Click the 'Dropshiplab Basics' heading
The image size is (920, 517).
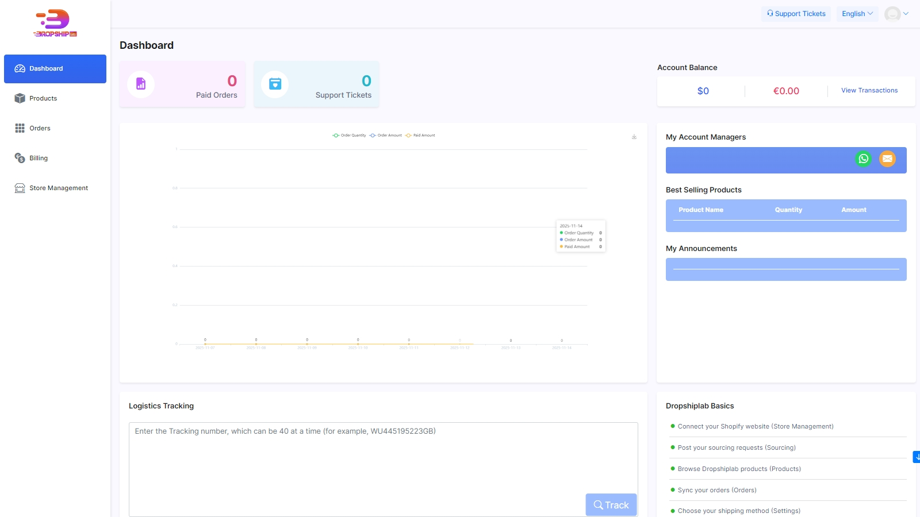pyautogui.click(x=700, y=406)
